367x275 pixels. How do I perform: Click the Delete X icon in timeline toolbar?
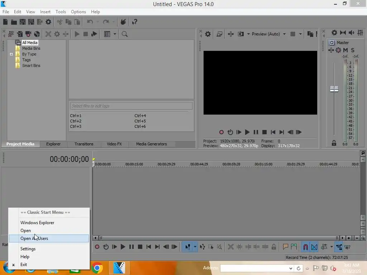coord(230,247)
